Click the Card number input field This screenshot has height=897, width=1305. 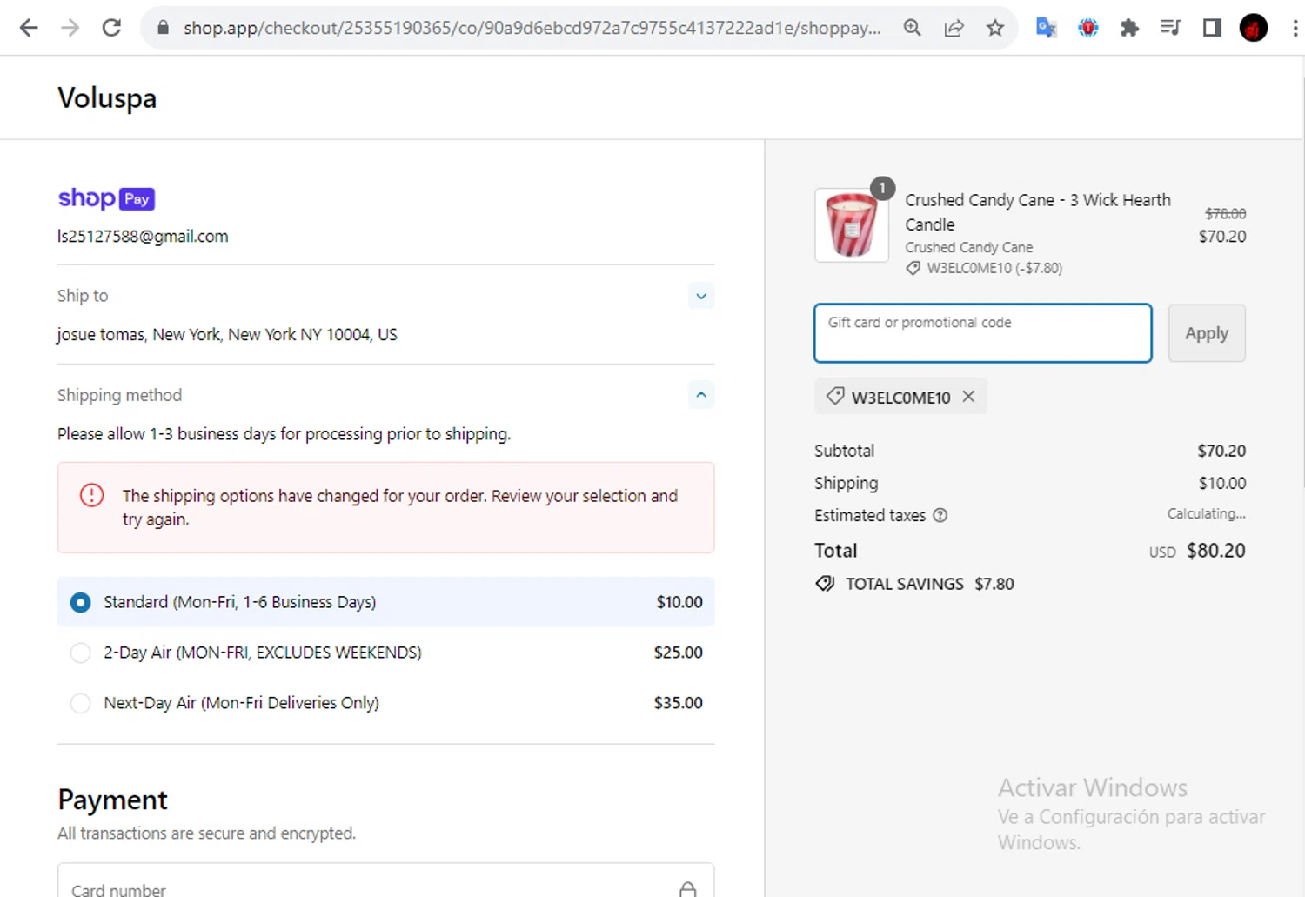click(386, 880)
